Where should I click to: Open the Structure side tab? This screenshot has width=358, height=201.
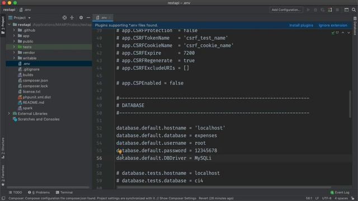3,148
